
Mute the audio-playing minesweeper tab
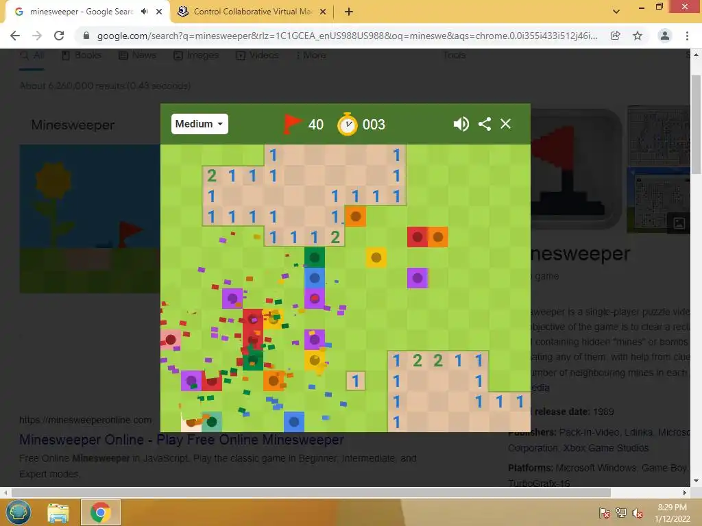click(x=144, y=12)
